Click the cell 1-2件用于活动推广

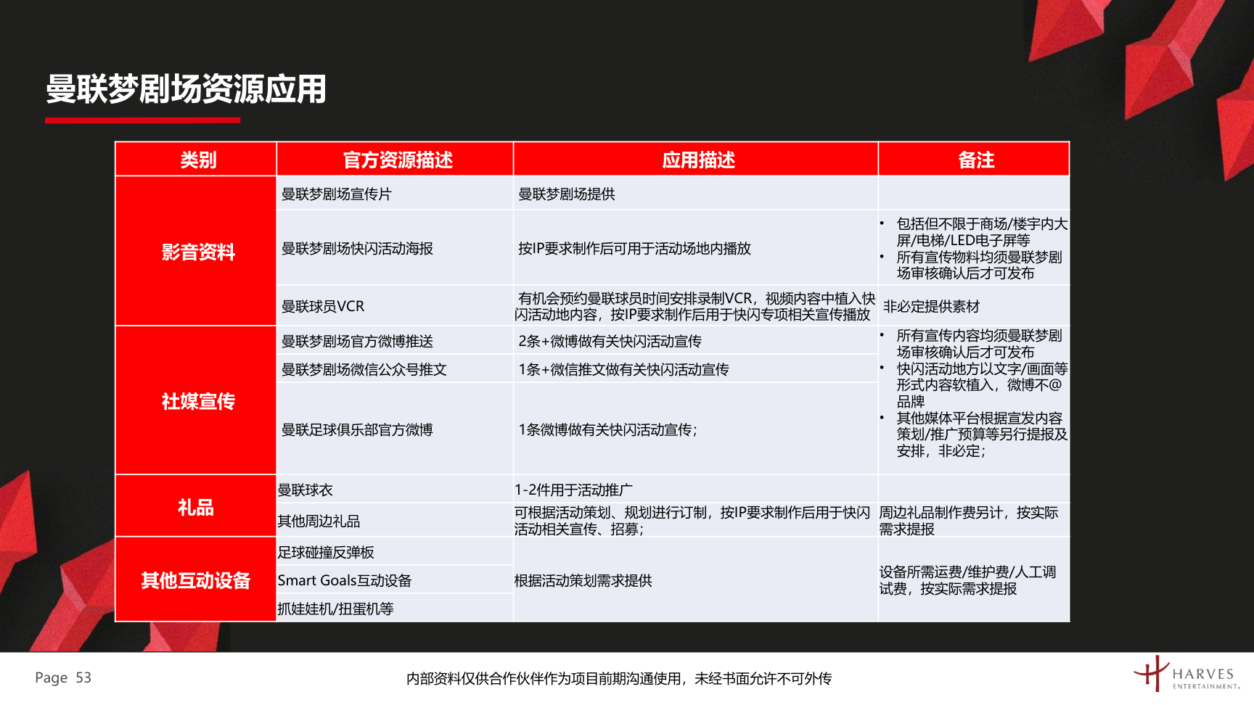coord(696,490)
